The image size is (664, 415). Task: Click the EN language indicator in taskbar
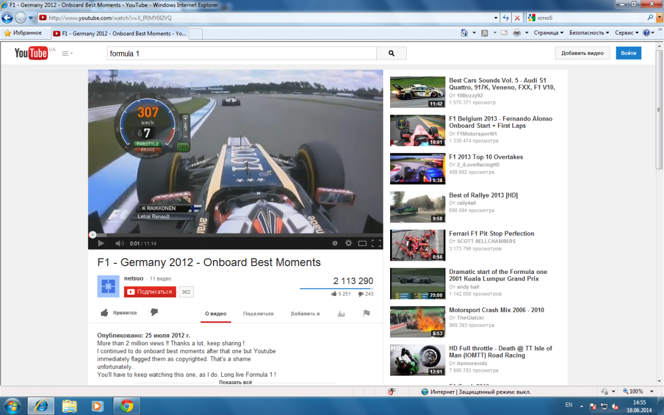[x=569, y=404]
